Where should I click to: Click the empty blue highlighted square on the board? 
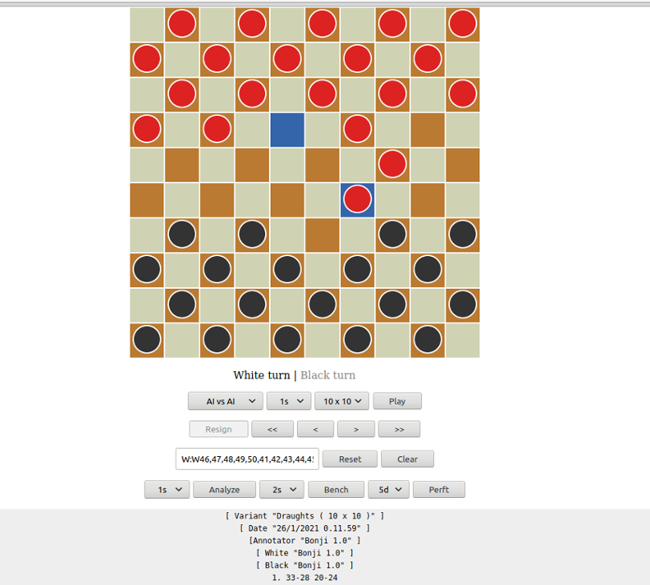(287, 129)
